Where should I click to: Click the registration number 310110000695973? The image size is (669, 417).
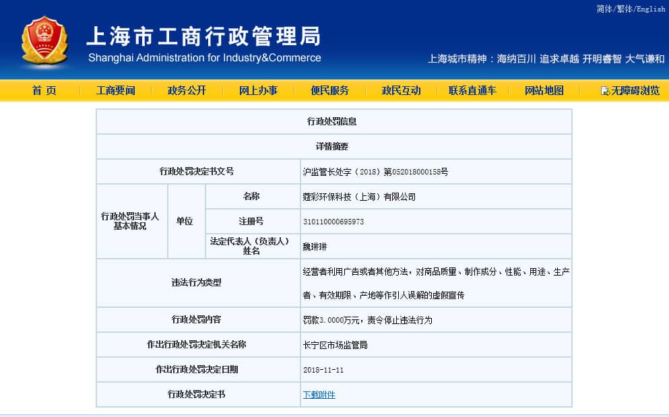click(x=333, y=222)
